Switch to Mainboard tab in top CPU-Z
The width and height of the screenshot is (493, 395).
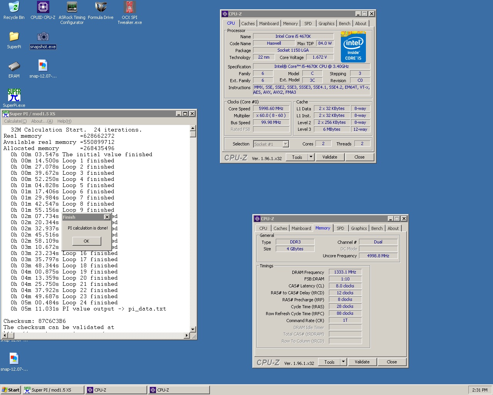tap(269, 24)
